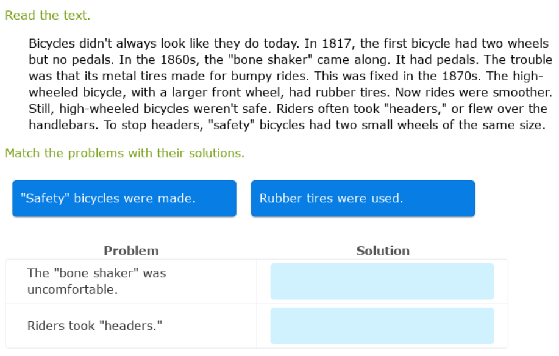Click the Problem column header
This screenshot has height=356, width=559.
131,251
